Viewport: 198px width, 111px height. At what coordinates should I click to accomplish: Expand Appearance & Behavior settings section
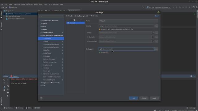click(40, 21)
